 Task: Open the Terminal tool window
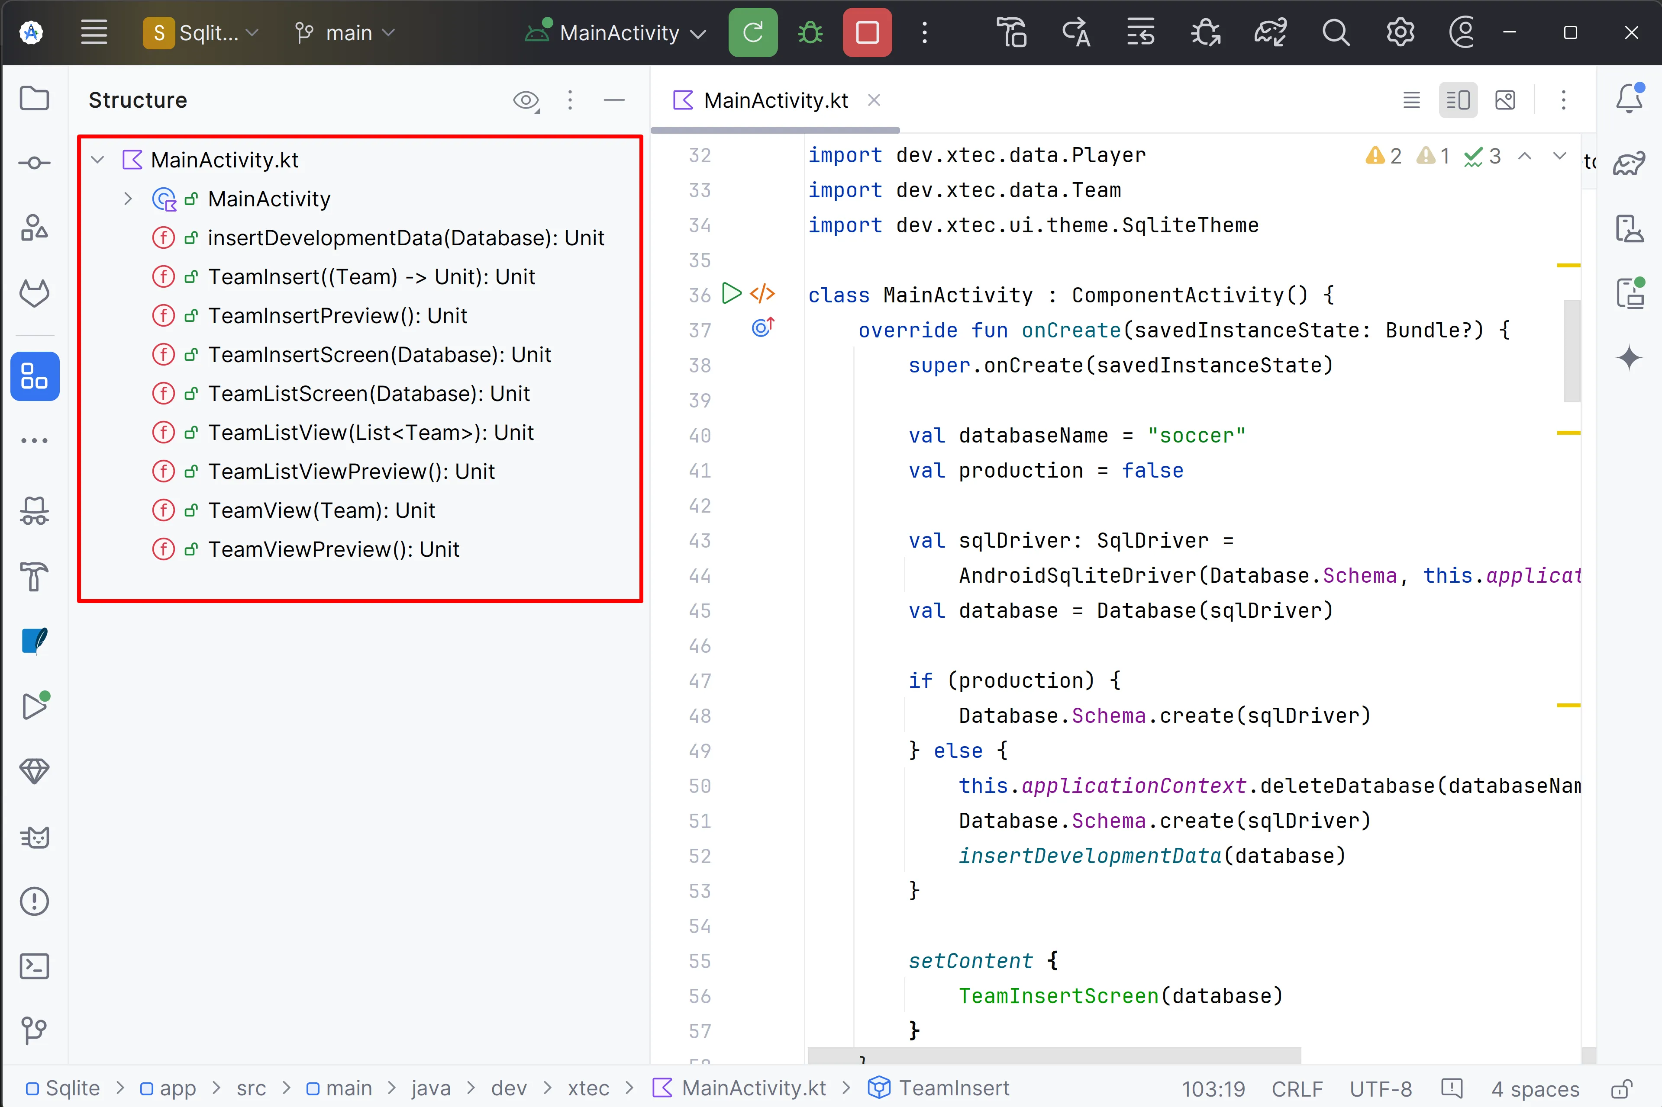pyautogui.click(x=34, y=966)
